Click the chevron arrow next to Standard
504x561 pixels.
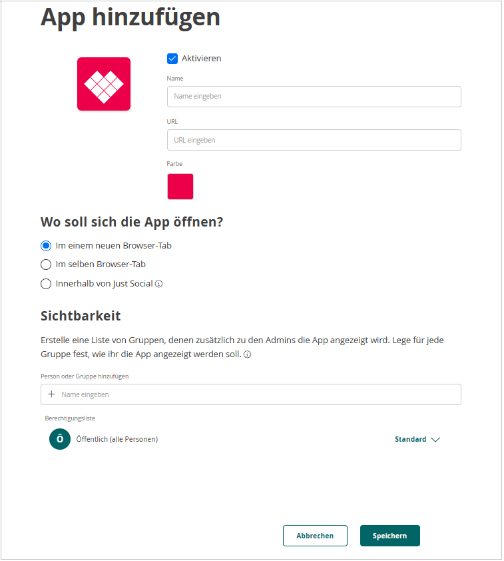[x=435, y=440]
